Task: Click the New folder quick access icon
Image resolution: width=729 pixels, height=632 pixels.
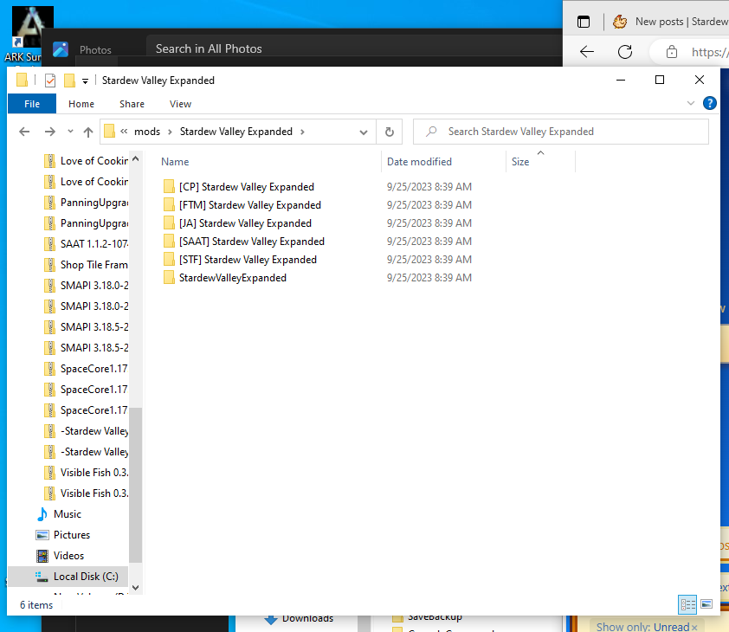Action: (69, 81)
